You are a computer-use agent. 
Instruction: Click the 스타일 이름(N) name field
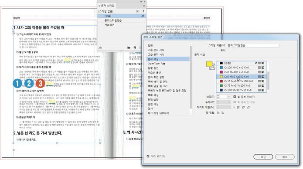tap(253, 45)
